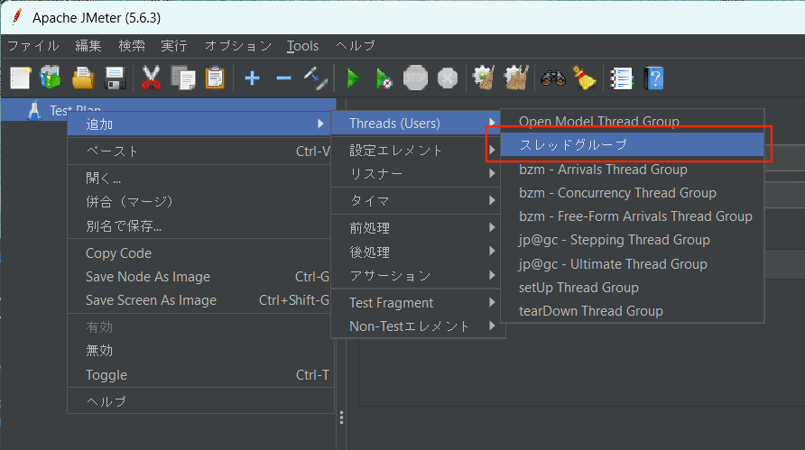Open the オプション menu
The image size is (805, 450).
pos(237,46)
